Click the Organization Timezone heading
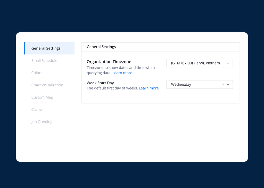This screenshot has width=264, height=188. pyautogui.click(x=109, y=62)
